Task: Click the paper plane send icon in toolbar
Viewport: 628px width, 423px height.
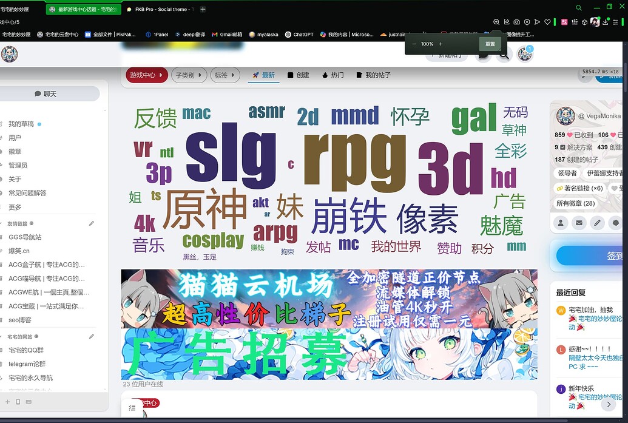Action: pyautogui.click(x=537, y=22)
